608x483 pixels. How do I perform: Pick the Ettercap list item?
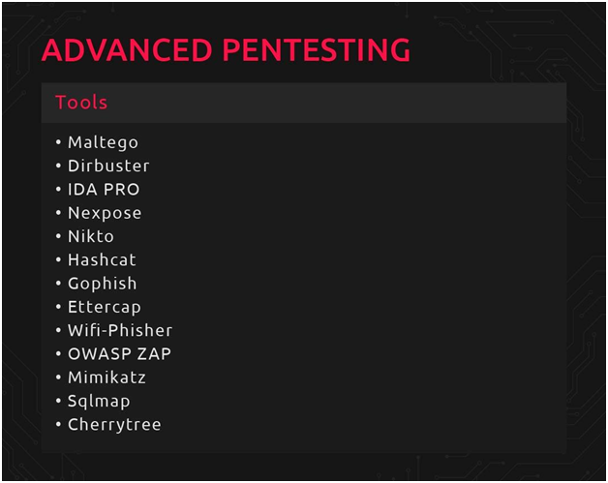click(x=104, y=307)
